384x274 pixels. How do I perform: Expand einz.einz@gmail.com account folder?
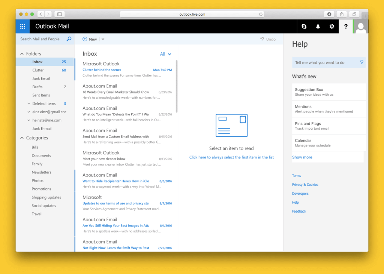pyautogui.click(x=28, y=112)
